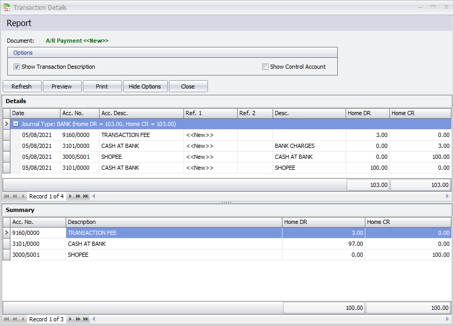Go to next record in Details navigator
This screenshot has width=454, height=326.
(x=70, y=196)
